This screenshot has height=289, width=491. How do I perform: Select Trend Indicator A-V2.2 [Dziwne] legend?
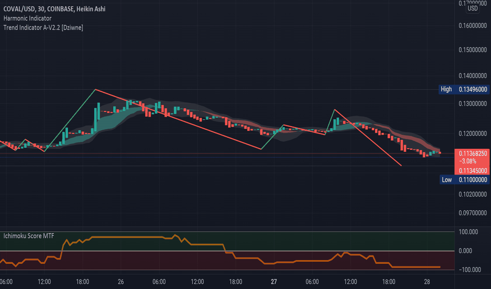point(43,27)
